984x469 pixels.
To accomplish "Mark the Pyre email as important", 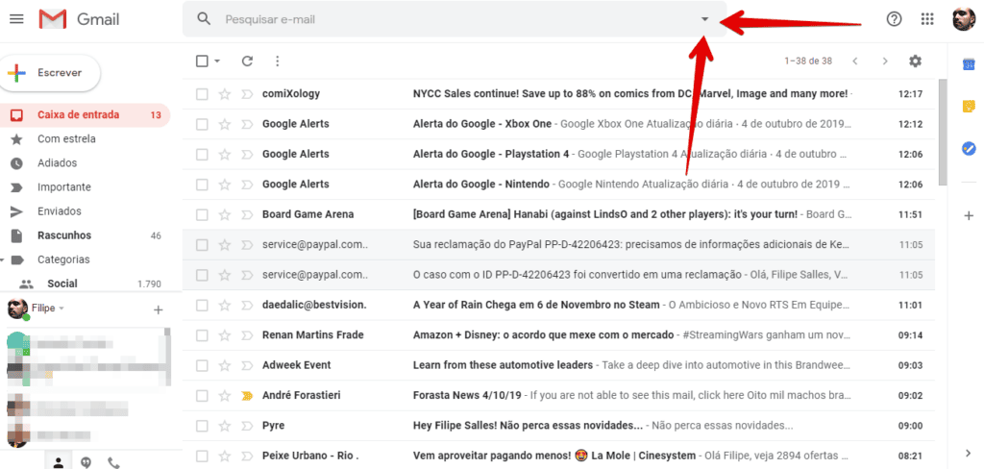I will point(247,426).
